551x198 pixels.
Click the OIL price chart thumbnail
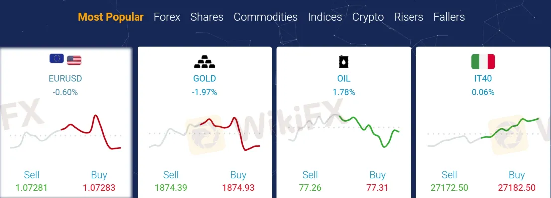[344, 131]
